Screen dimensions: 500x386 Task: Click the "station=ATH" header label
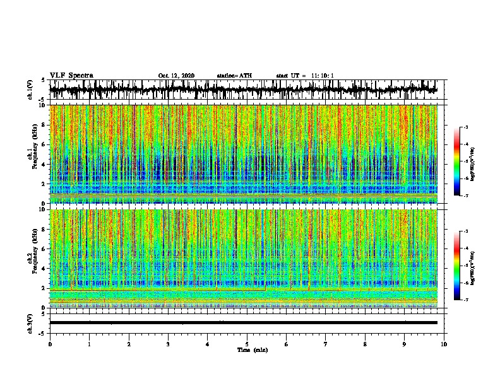(234, 76)
